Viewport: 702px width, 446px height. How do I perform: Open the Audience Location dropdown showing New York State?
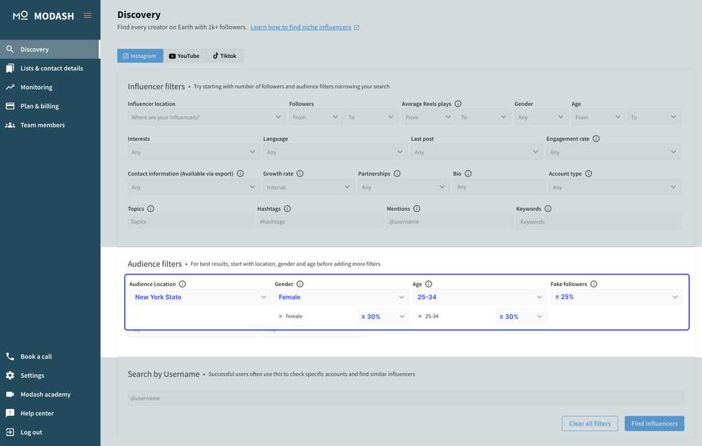pyautogui.click(x=200, y=296)
